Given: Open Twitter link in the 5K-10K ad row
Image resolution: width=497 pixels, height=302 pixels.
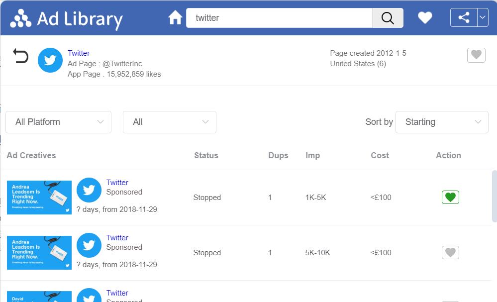Looking at the screenshot, I should coord(117,238).
